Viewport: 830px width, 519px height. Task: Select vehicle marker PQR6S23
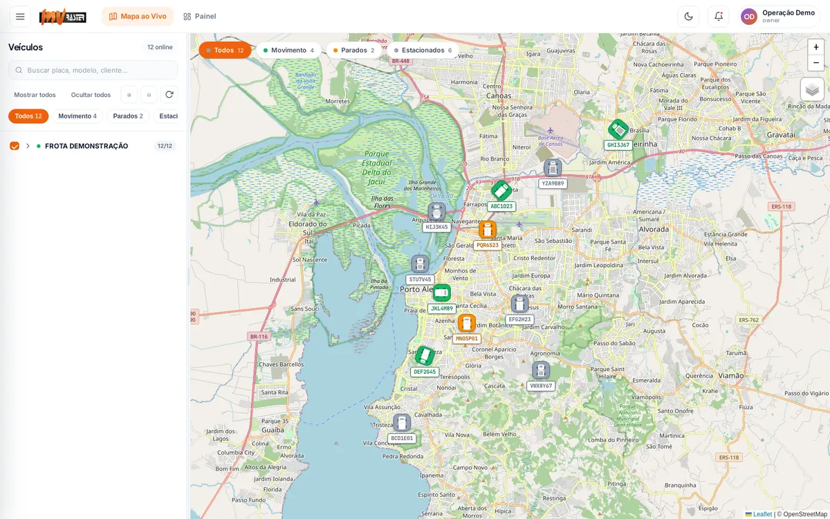(488, 230)
